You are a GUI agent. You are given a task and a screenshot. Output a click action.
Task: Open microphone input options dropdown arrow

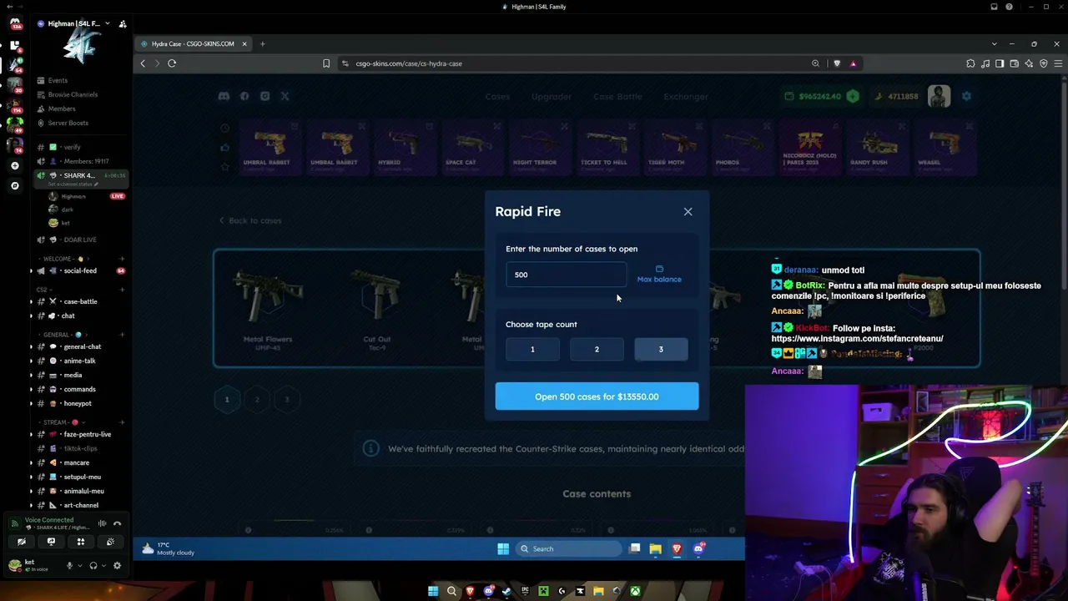tap(80, 565)
